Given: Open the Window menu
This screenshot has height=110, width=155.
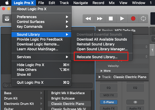Looking at the screenshot, I should coord(139,3).
